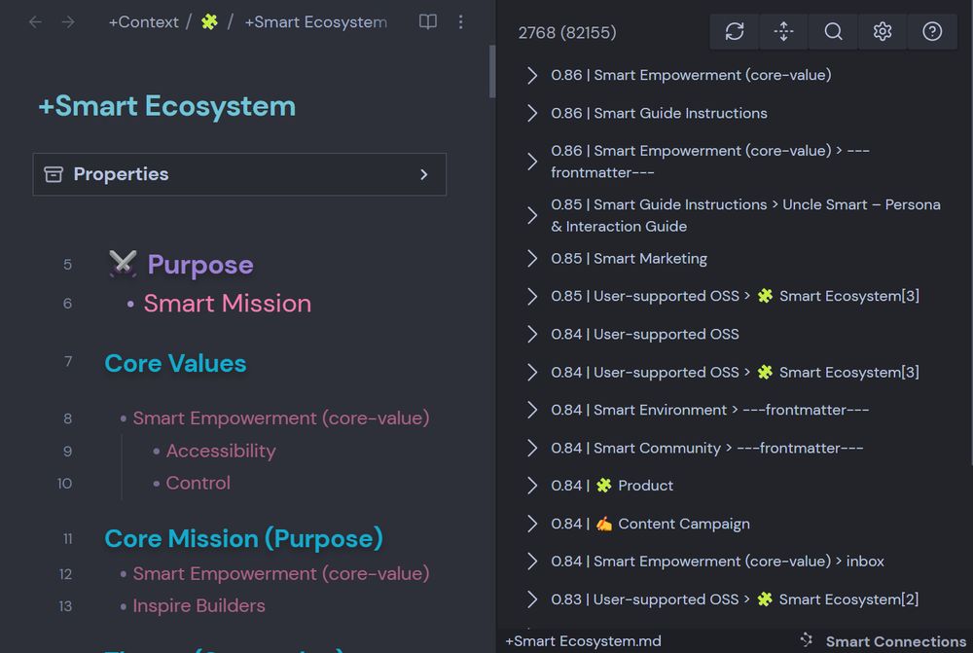This screenshot has width=973, height=653.
Task: Expand the Smart Environment frontmatter result
Action: coord(532,410)
